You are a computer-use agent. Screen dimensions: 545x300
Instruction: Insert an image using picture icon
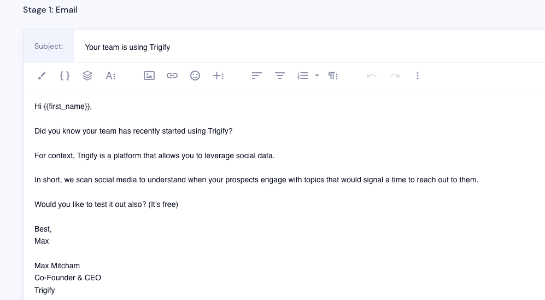pos(149,76)
